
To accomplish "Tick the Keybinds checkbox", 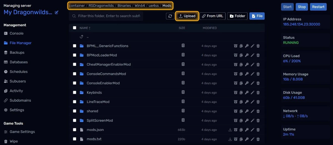I will [74, 92].
